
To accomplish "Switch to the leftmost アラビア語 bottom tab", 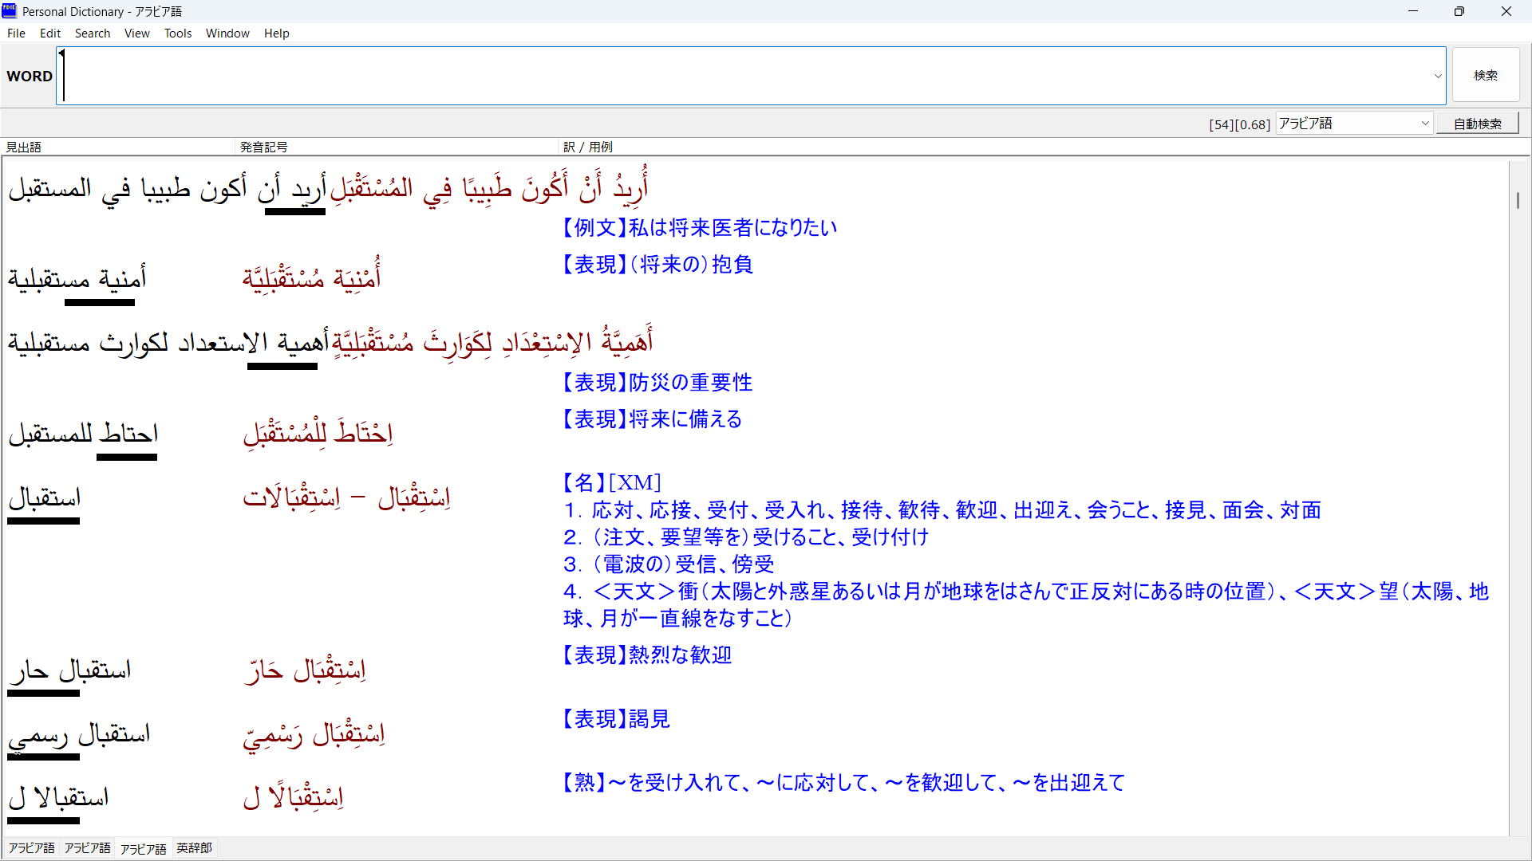I will (32, 848).
